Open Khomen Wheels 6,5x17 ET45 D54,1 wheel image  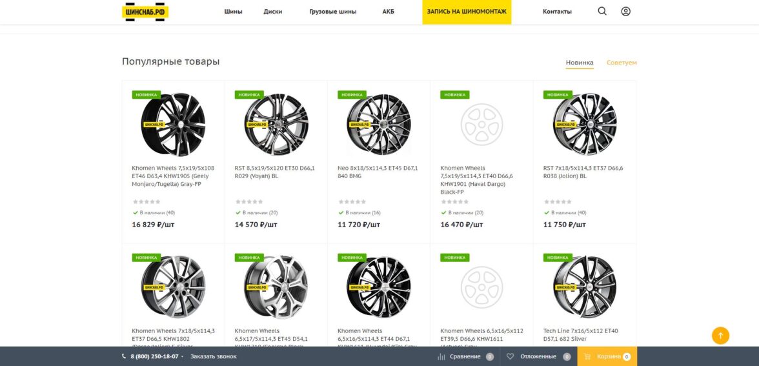pyautogui.click(x=276, y=287)
